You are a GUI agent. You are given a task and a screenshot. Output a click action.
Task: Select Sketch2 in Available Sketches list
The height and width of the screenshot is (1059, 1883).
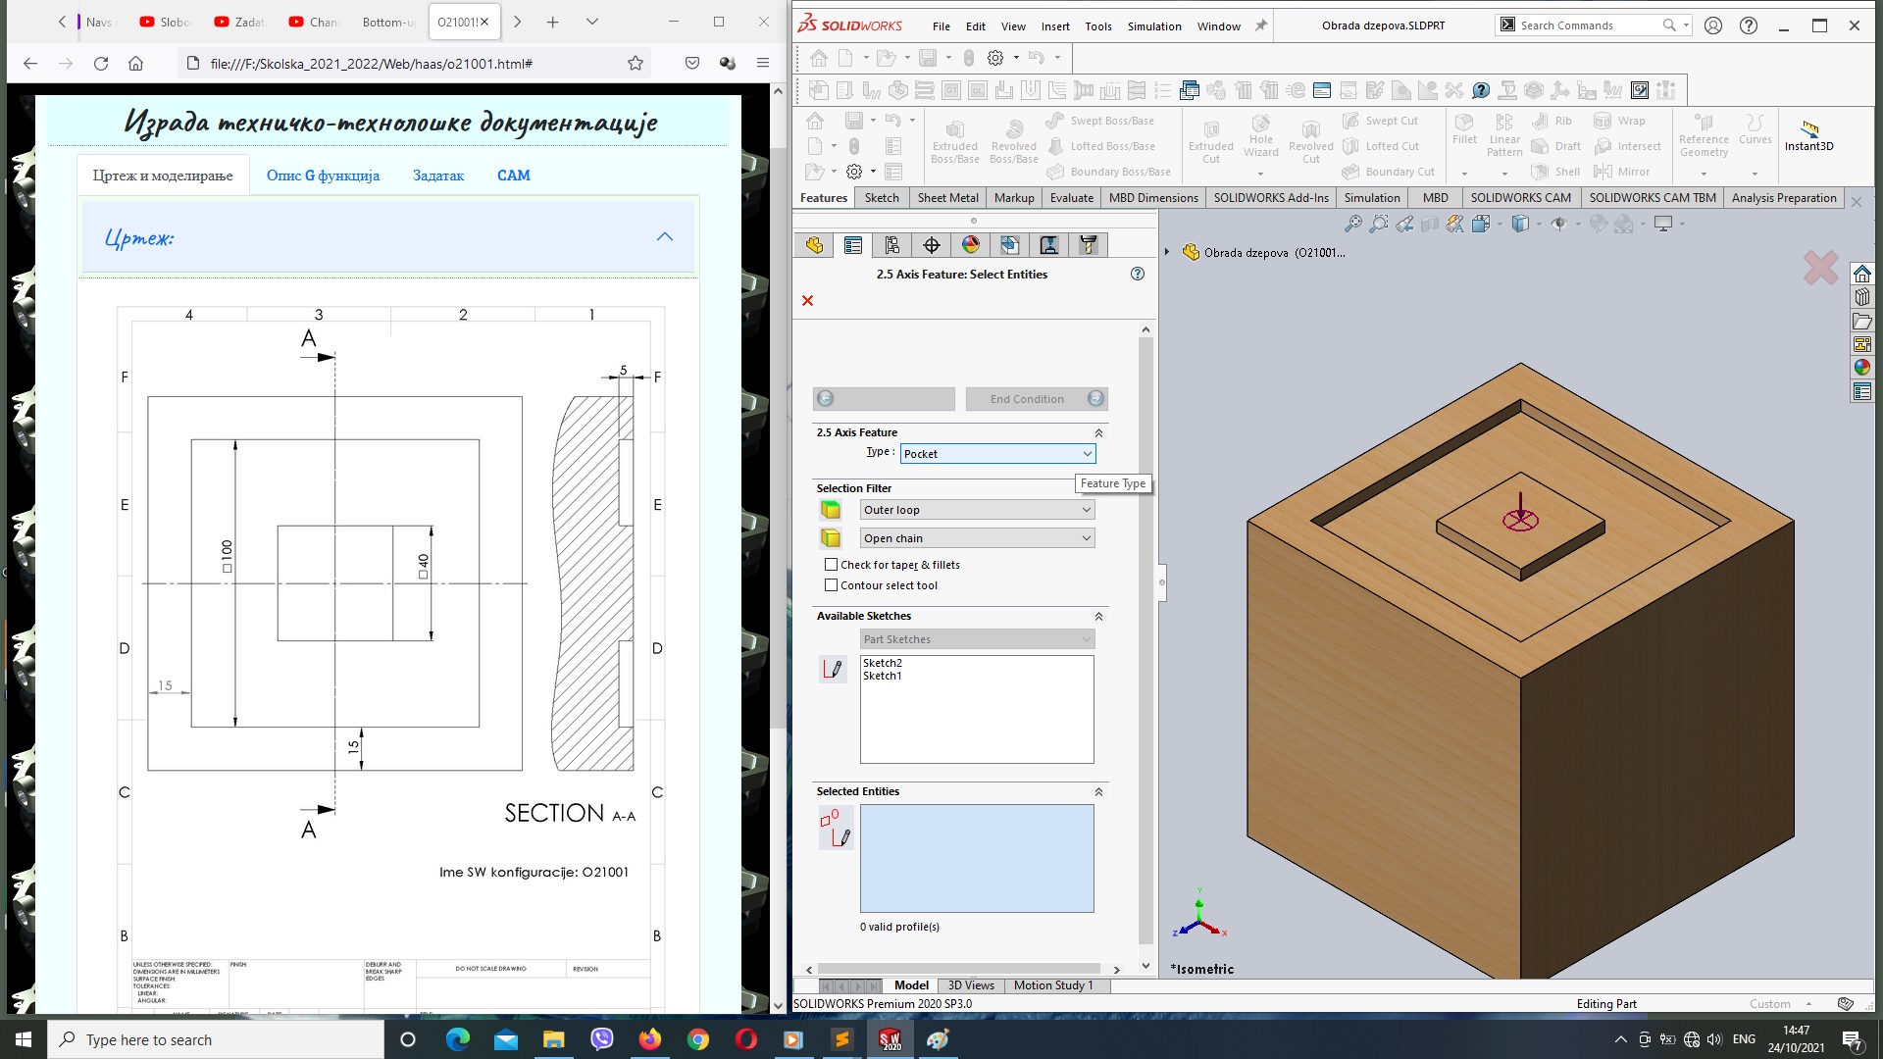click(x=883, y=663)
